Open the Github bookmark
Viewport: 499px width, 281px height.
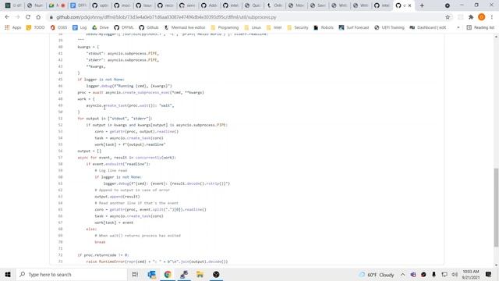click(149, 28)
